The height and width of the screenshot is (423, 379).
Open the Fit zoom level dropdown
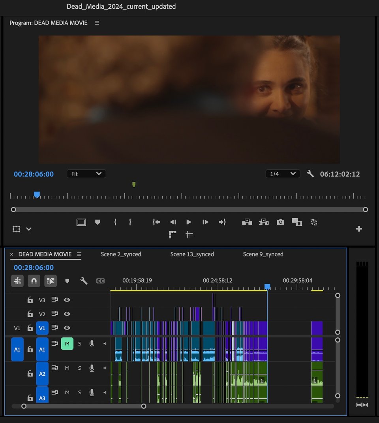click(x=86, y=174)
